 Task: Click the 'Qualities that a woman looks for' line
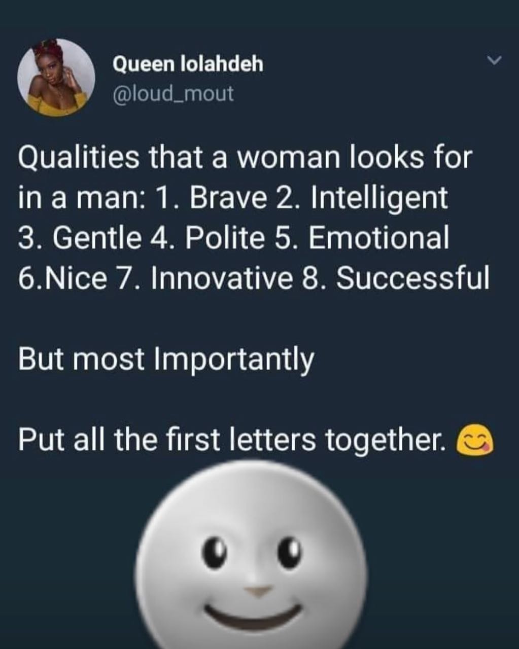(x=246, y=158)
